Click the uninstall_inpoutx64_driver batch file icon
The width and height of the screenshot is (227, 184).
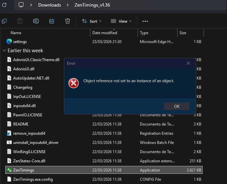point(9,143)
